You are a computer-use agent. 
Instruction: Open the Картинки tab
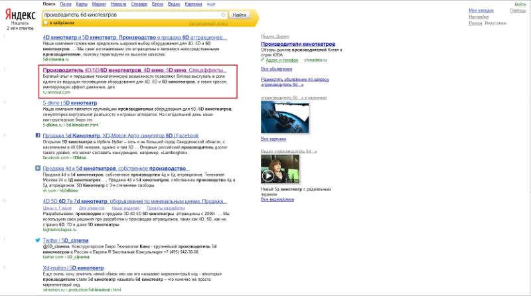pyautogui.click(x=193, y=4)
